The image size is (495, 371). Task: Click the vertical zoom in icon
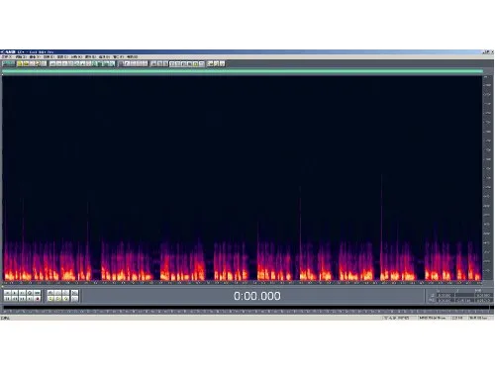tap(75, 293)
